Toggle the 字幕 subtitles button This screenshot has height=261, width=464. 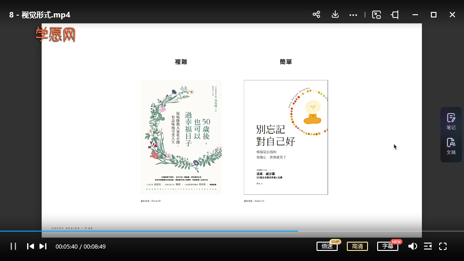tap(388, 246)
